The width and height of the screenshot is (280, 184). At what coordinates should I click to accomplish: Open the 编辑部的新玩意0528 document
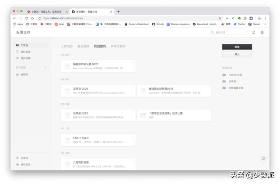click(x=174, y=91)
